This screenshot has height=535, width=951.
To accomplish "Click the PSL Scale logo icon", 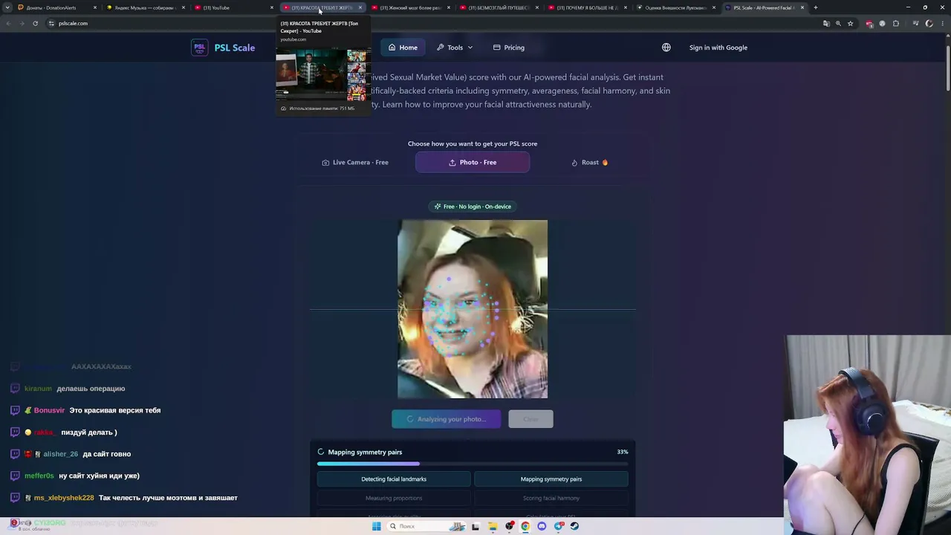I will pyautogui.click(x=199, y=48).
